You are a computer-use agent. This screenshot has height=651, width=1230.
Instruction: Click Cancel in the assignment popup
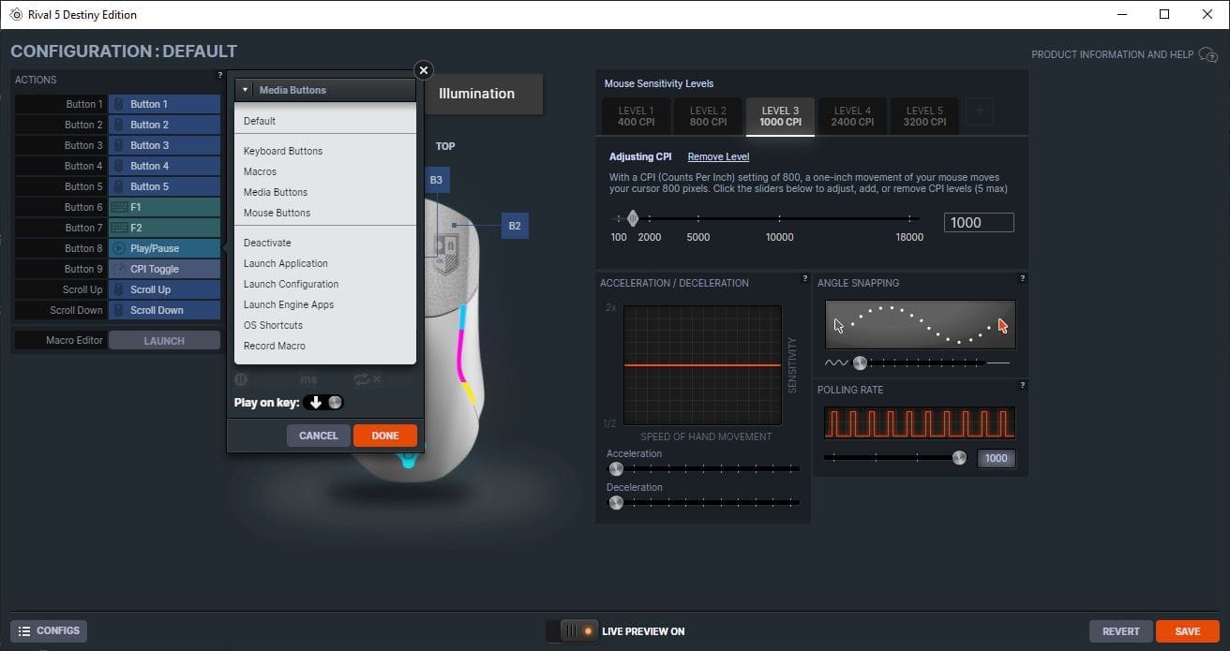(318, 436)
